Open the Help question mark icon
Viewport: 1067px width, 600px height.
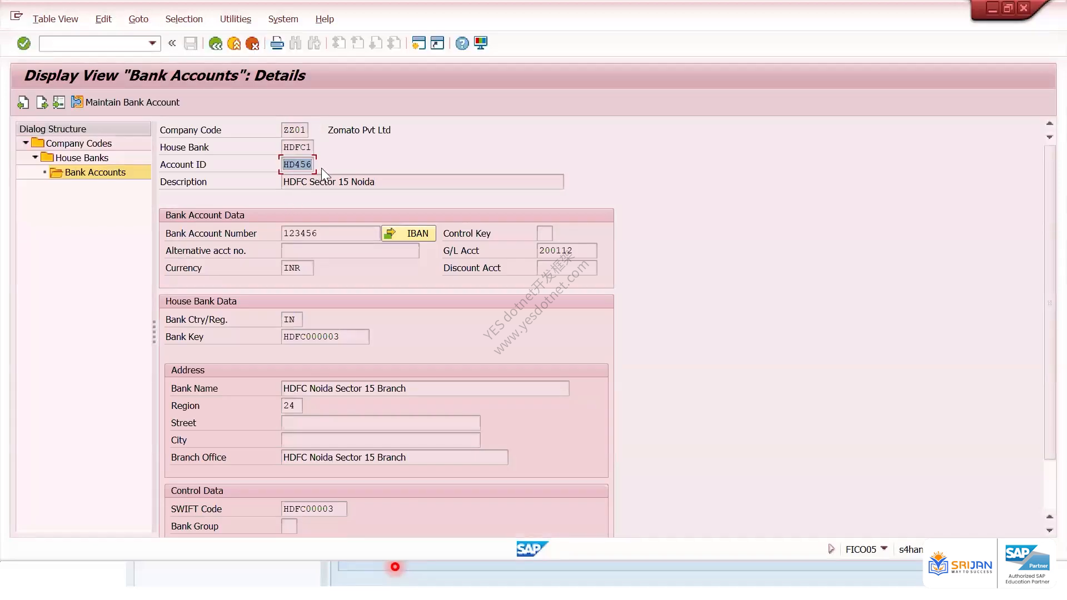462,43
